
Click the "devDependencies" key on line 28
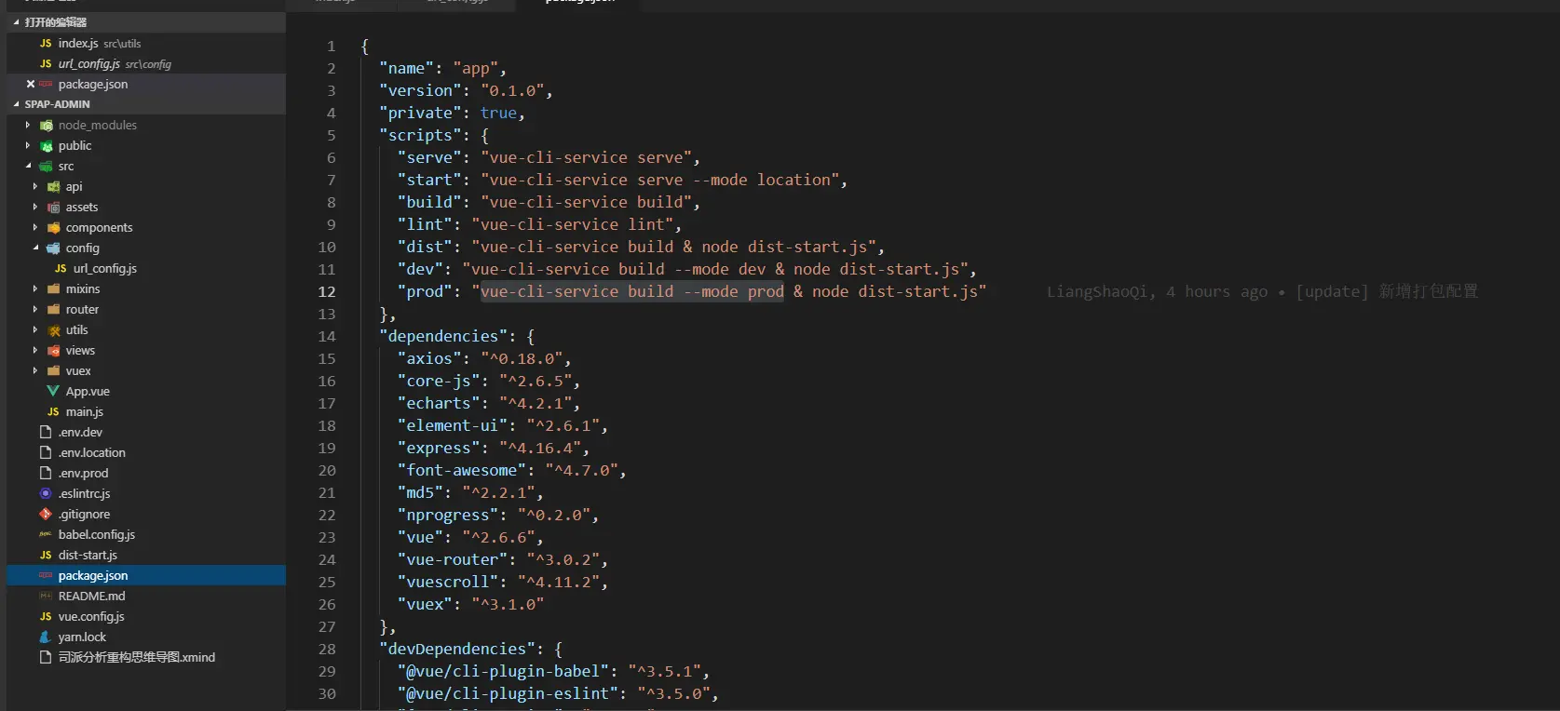(457, 649)
